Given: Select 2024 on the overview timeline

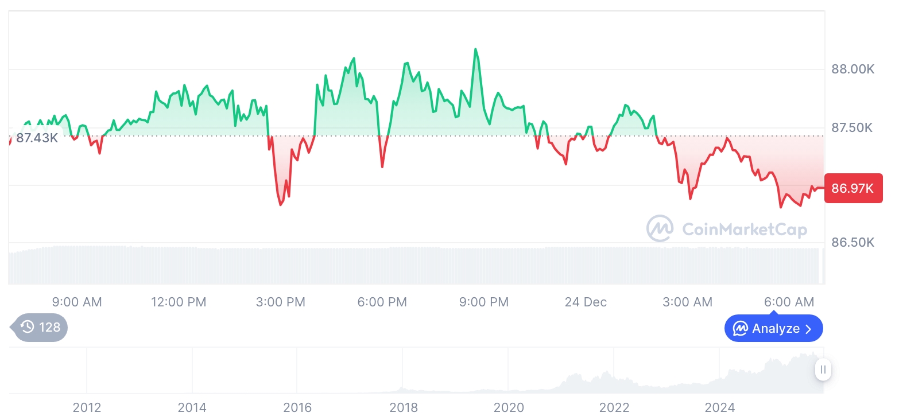Looking at the screenshot, I should 719,407.
